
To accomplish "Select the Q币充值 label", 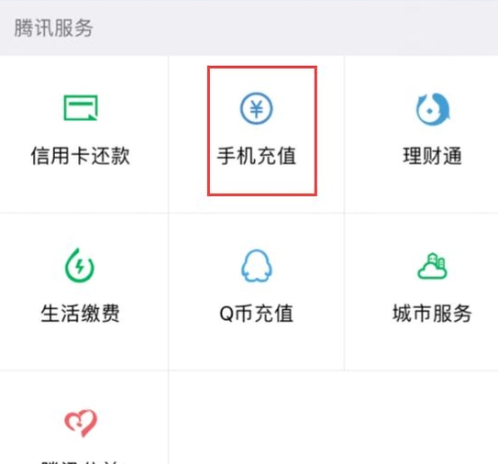I will (x=256, y=314).
